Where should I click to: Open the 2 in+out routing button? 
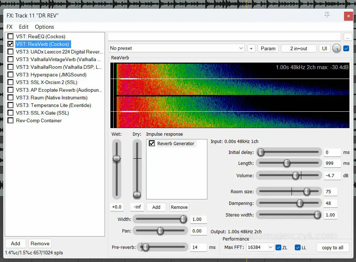tap(298, 48)
